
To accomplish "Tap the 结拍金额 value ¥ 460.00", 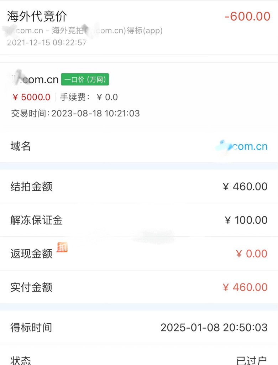I will click(245, 187).
